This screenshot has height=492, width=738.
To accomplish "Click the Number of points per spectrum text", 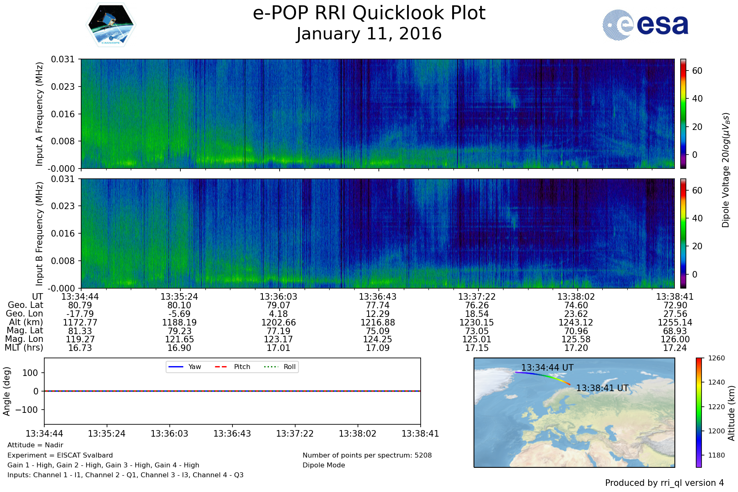I will pos(367,456).
